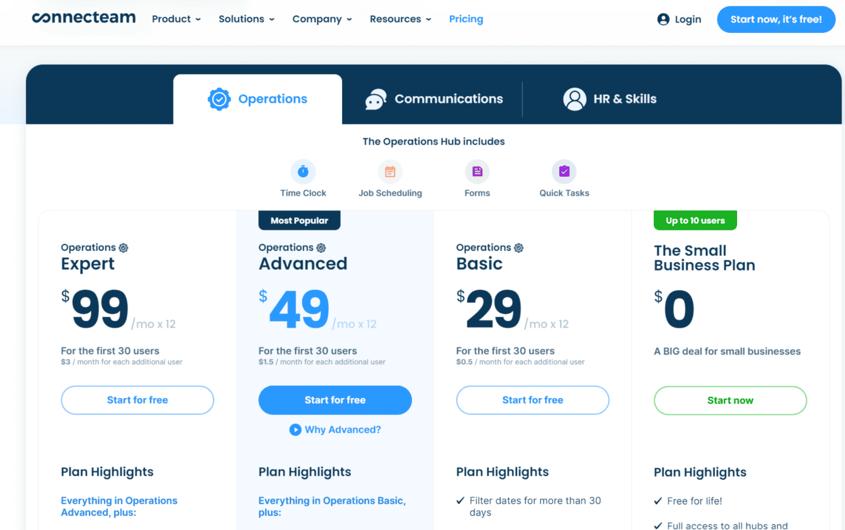
Task: Expand the Product dropdown menu
Action: click(x=176, y=19)
